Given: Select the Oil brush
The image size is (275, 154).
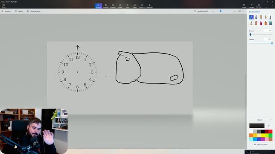Looking at the screenshot, I should pos(261,17).
